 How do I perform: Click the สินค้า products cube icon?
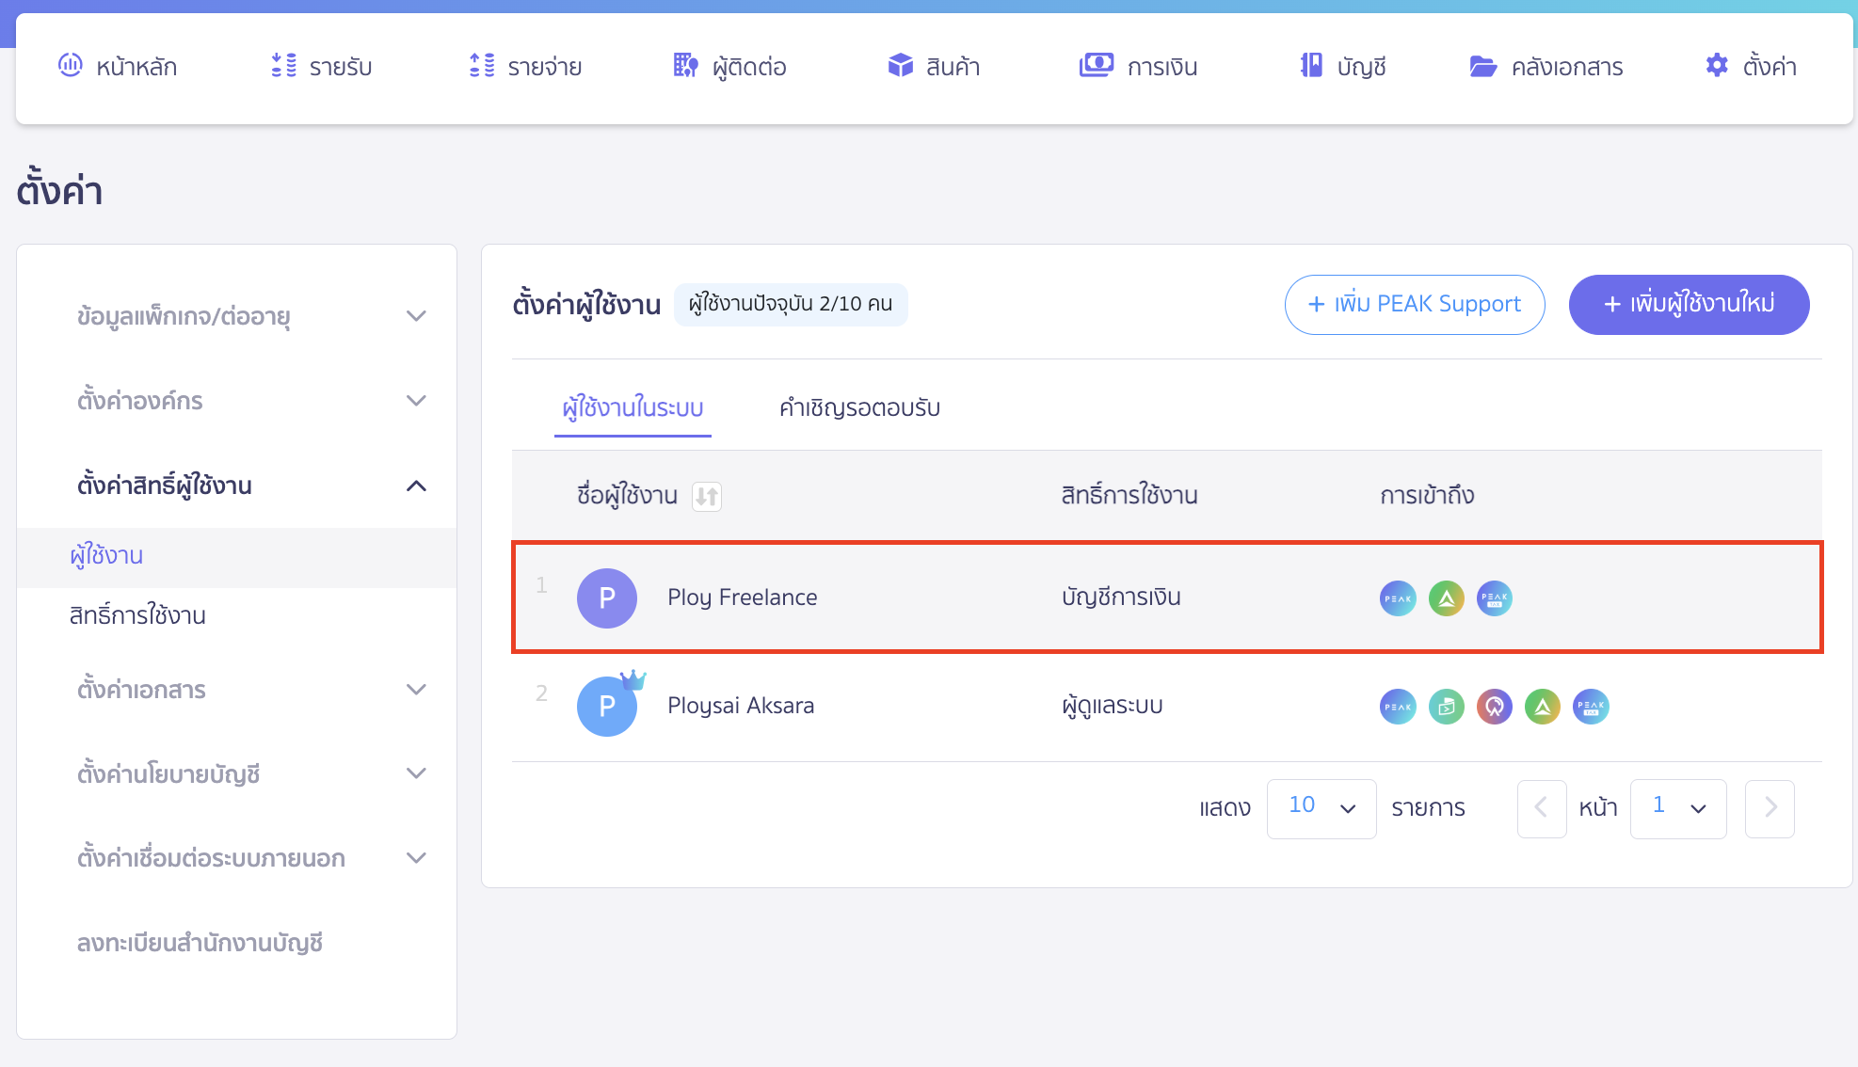[x=901, y=66]
